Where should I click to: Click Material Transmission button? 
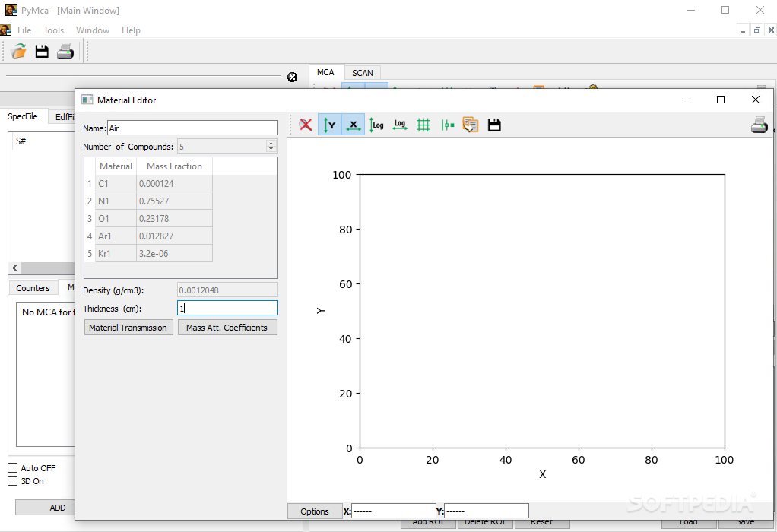coord(128,328)
